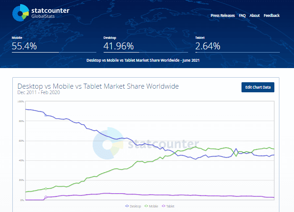Click the Edit Chart Data button
The image size is (294, 212).
tap(258, 87)
